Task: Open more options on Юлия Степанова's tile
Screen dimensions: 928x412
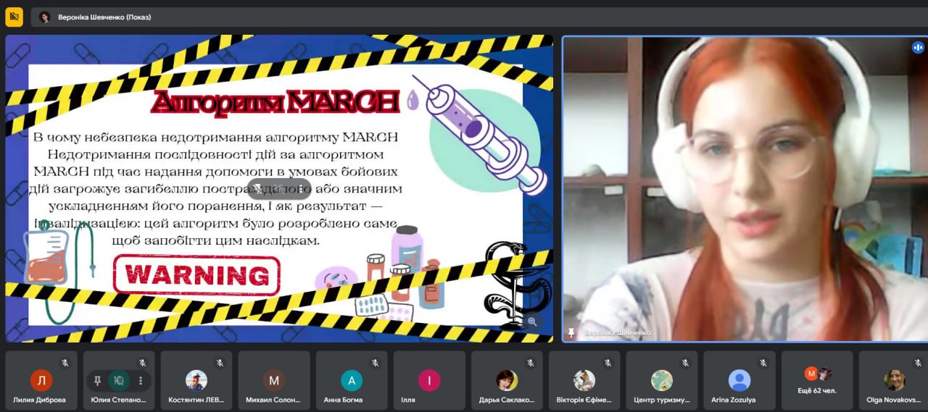Action: (x=141, y=380)
